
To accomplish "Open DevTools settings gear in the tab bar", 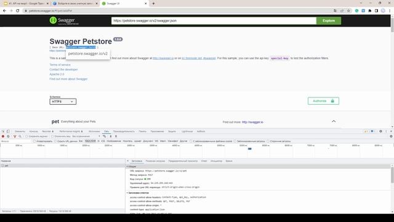I will click(x=380, y=131).
